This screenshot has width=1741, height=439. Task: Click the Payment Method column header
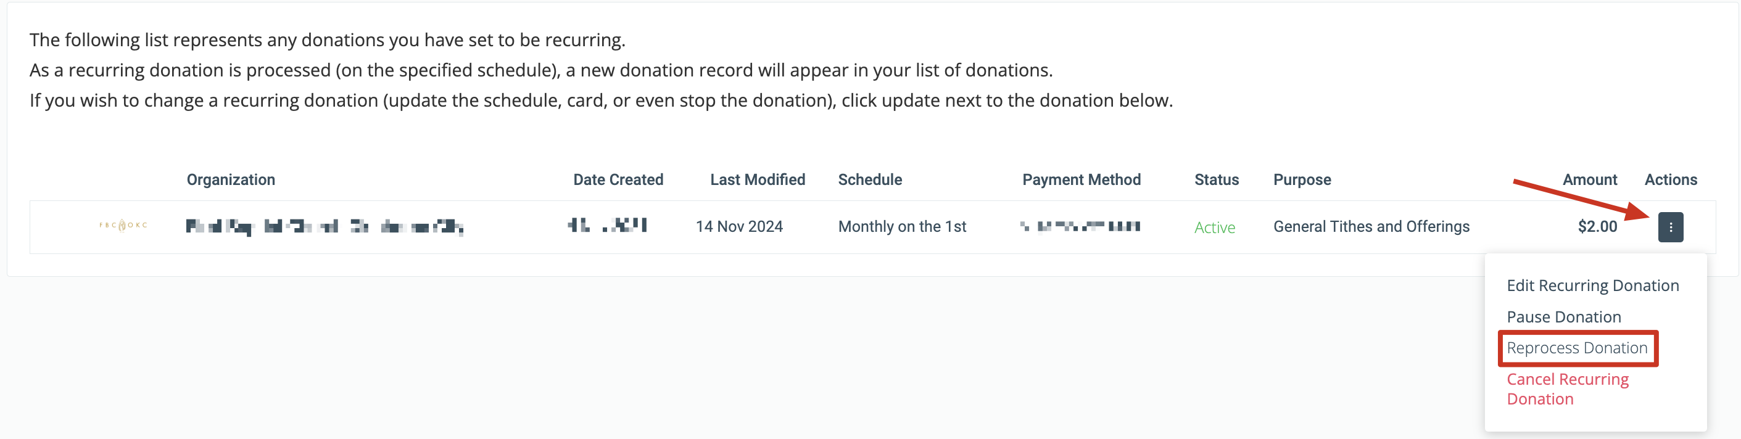1081,179
